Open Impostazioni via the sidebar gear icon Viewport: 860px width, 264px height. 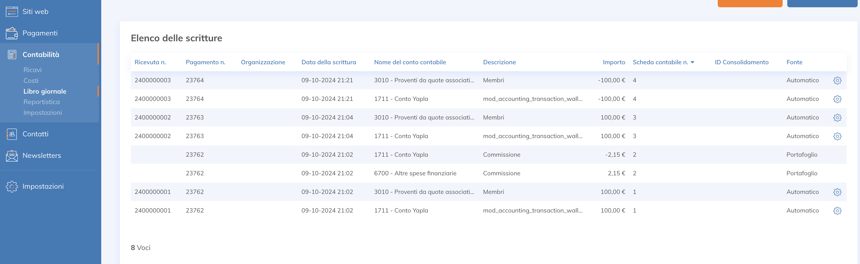[11, 186]
